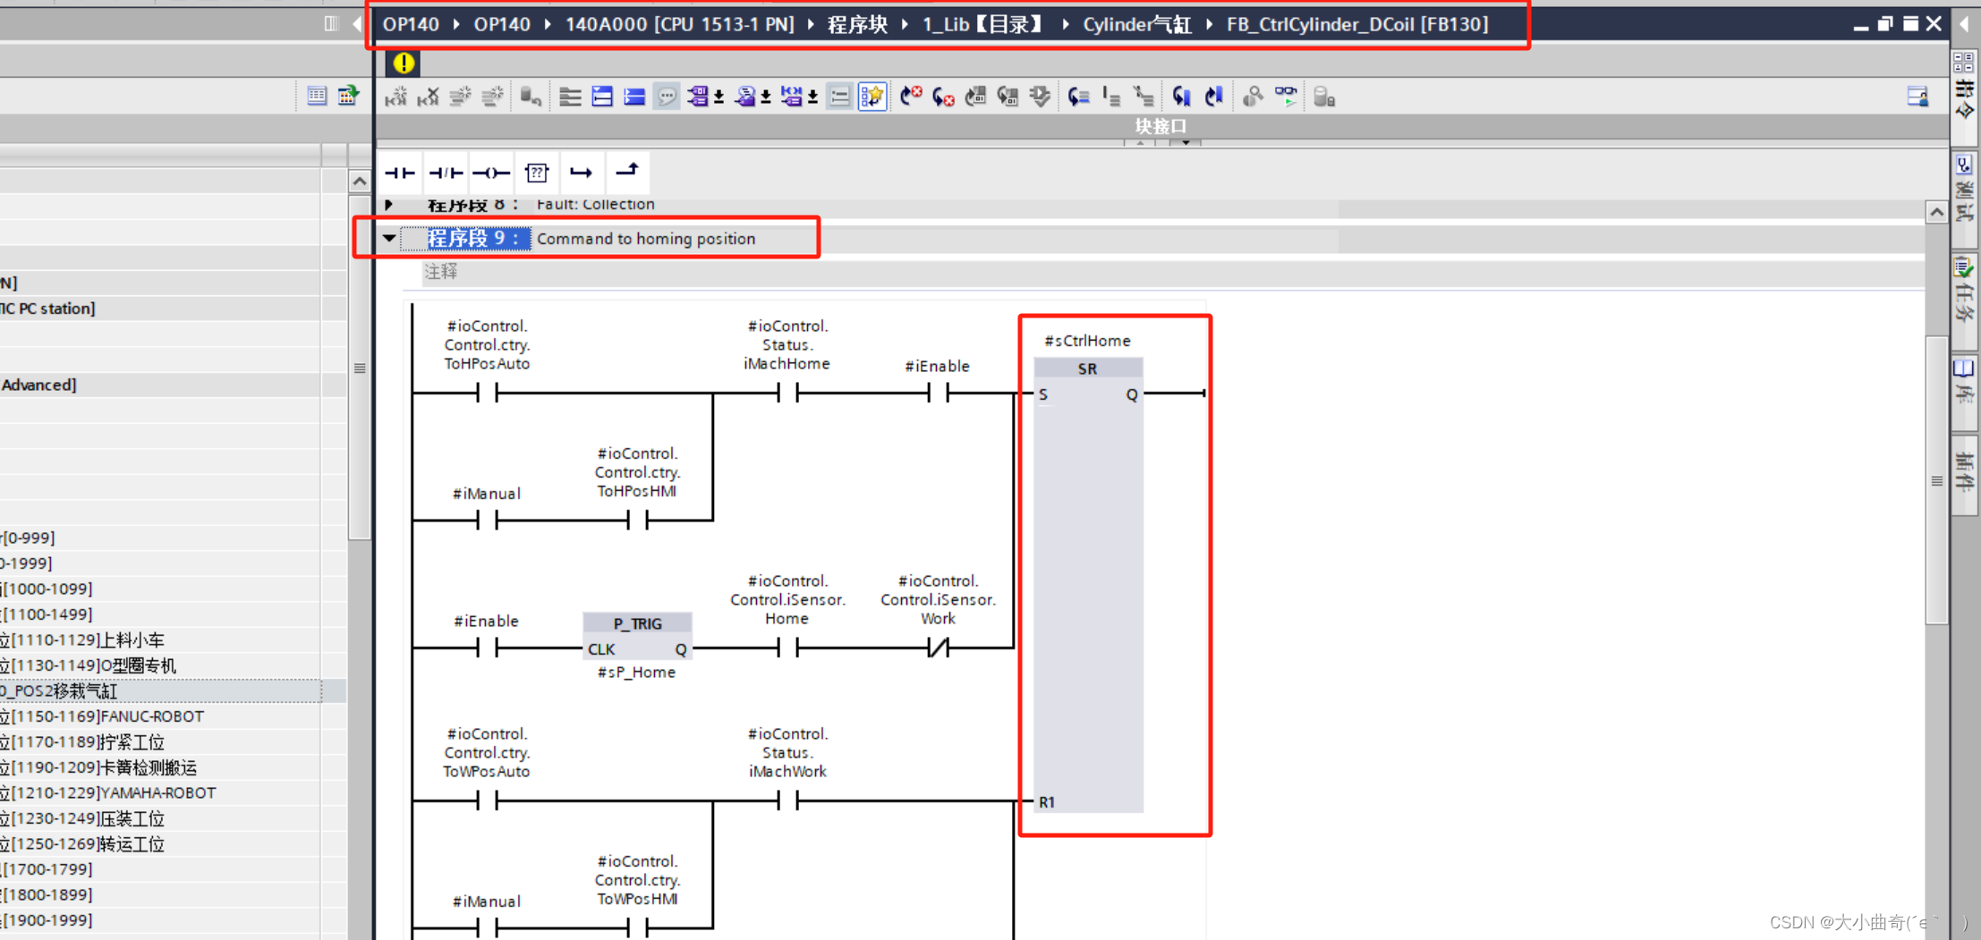Click the yellow warning exclamation icon

[404, 63]
